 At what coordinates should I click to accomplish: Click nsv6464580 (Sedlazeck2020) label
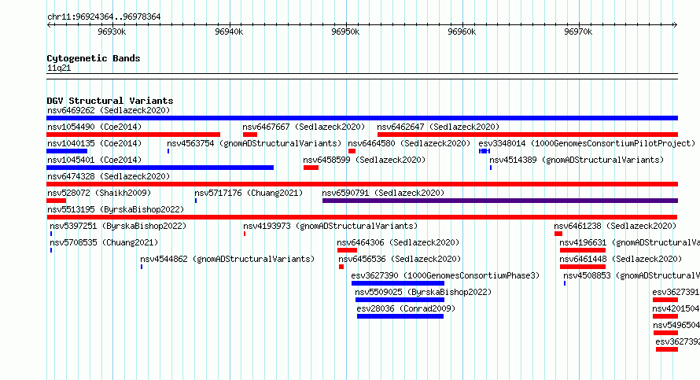(x=409, y=143)
